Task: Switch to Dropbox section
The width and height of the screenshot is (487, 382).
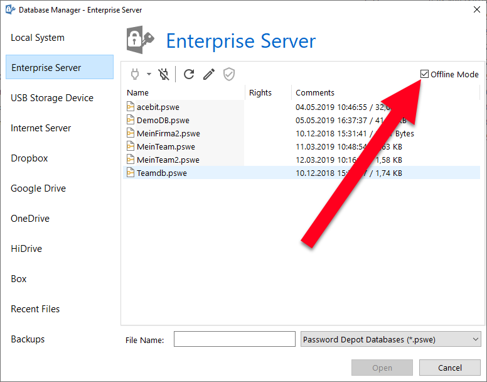Action: click(60, 158)
